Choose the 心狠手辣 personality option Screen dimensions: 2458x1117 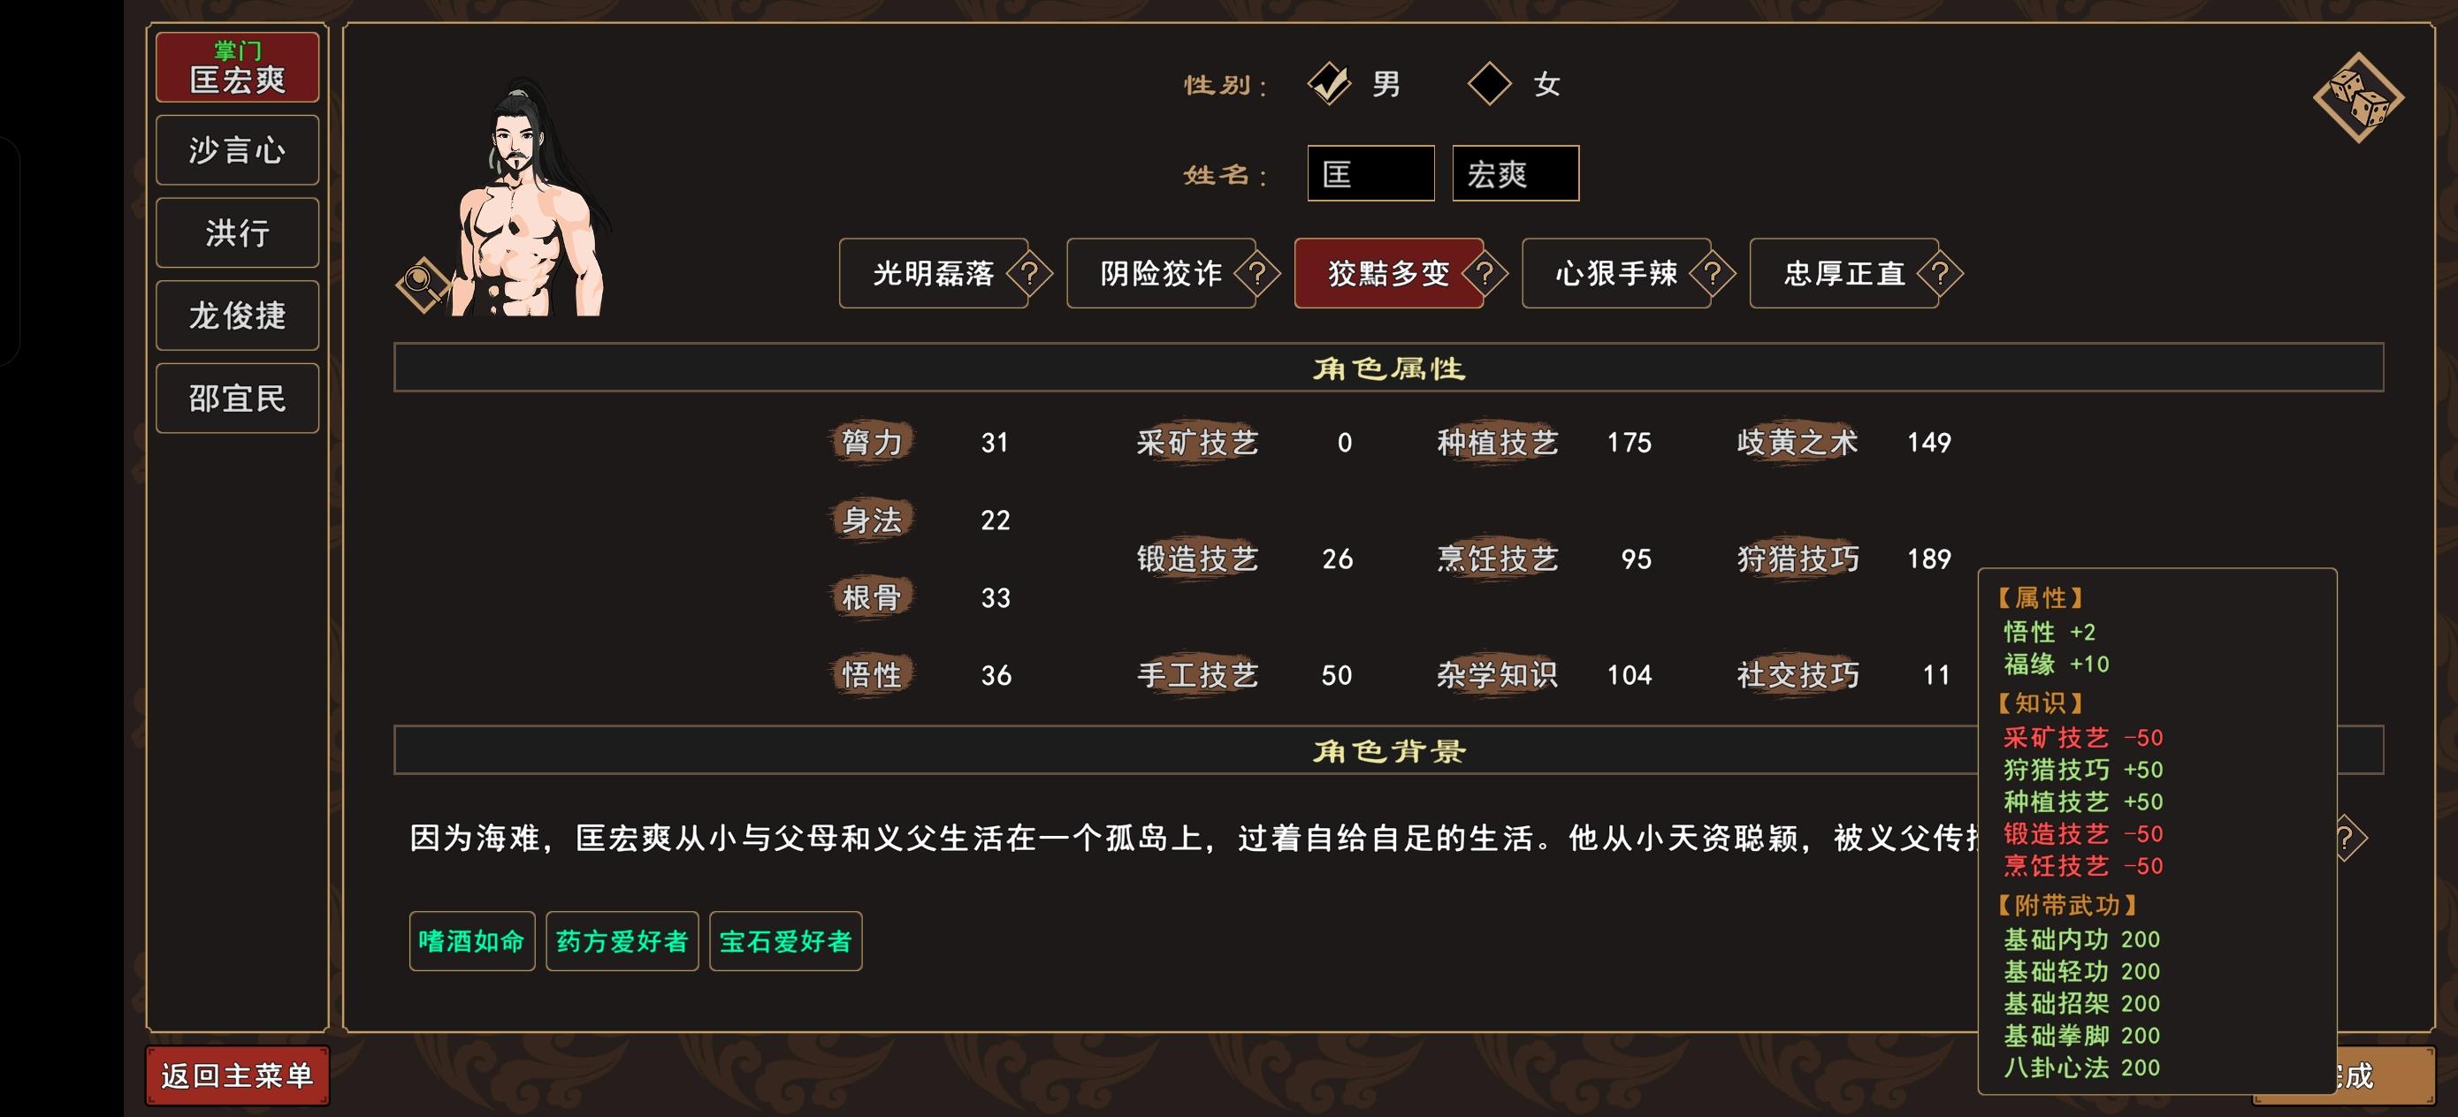tap(1614, 275)
